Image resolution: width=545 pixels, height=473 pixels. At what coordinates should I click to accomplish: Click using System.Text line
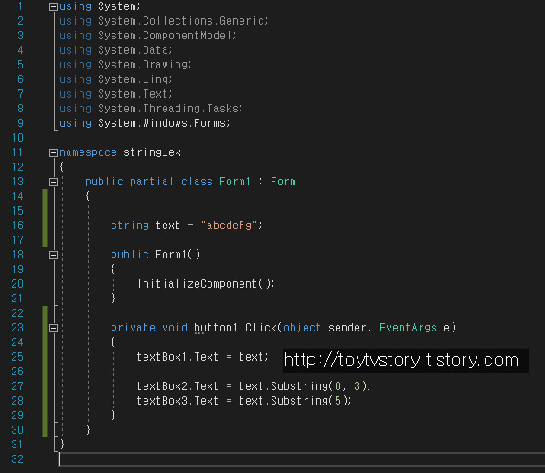point(116,94)
